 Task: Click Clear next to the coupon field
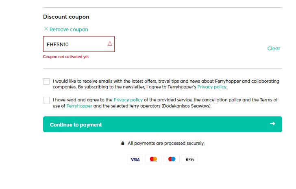click(x=274, y=48)
